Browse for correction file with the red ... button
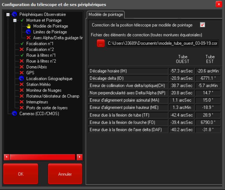The height and width of the screenshot is (190, 225). 101,43
